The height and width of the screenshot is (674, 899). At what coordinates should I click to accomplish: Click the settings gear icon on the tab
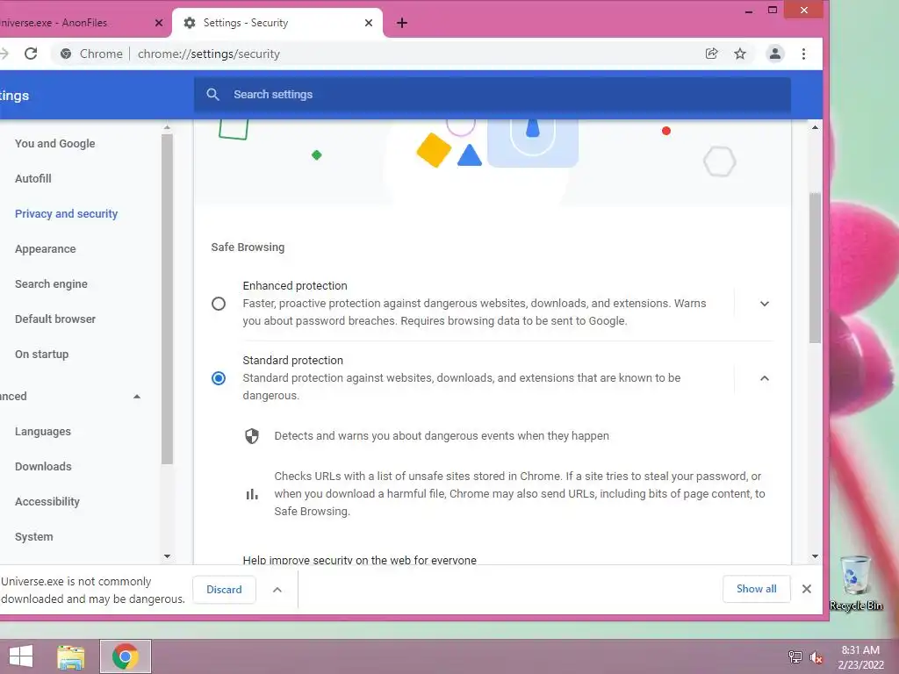(x=190, y=23)
